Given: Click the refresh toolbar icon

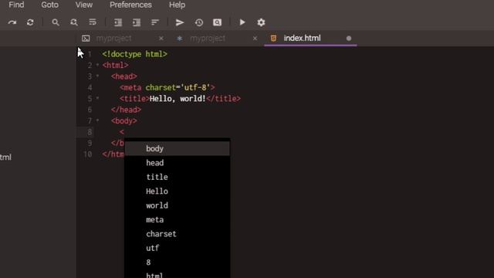Looking at the screenshot, I should click(x=30, y=22).
